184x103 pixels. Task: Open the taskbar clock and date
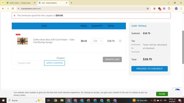(172, 100)
